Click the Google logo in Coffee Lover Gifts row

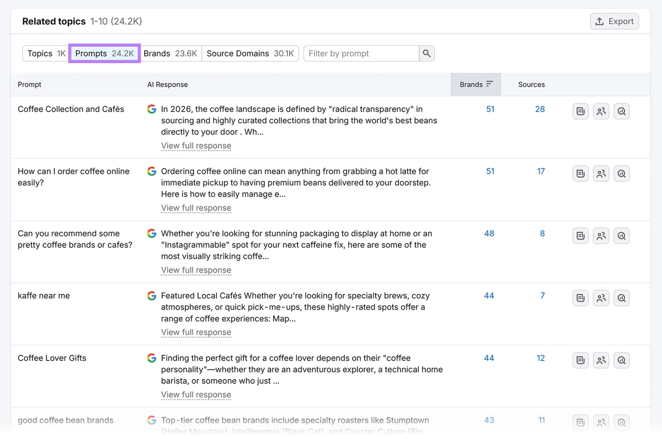(152, 358)
